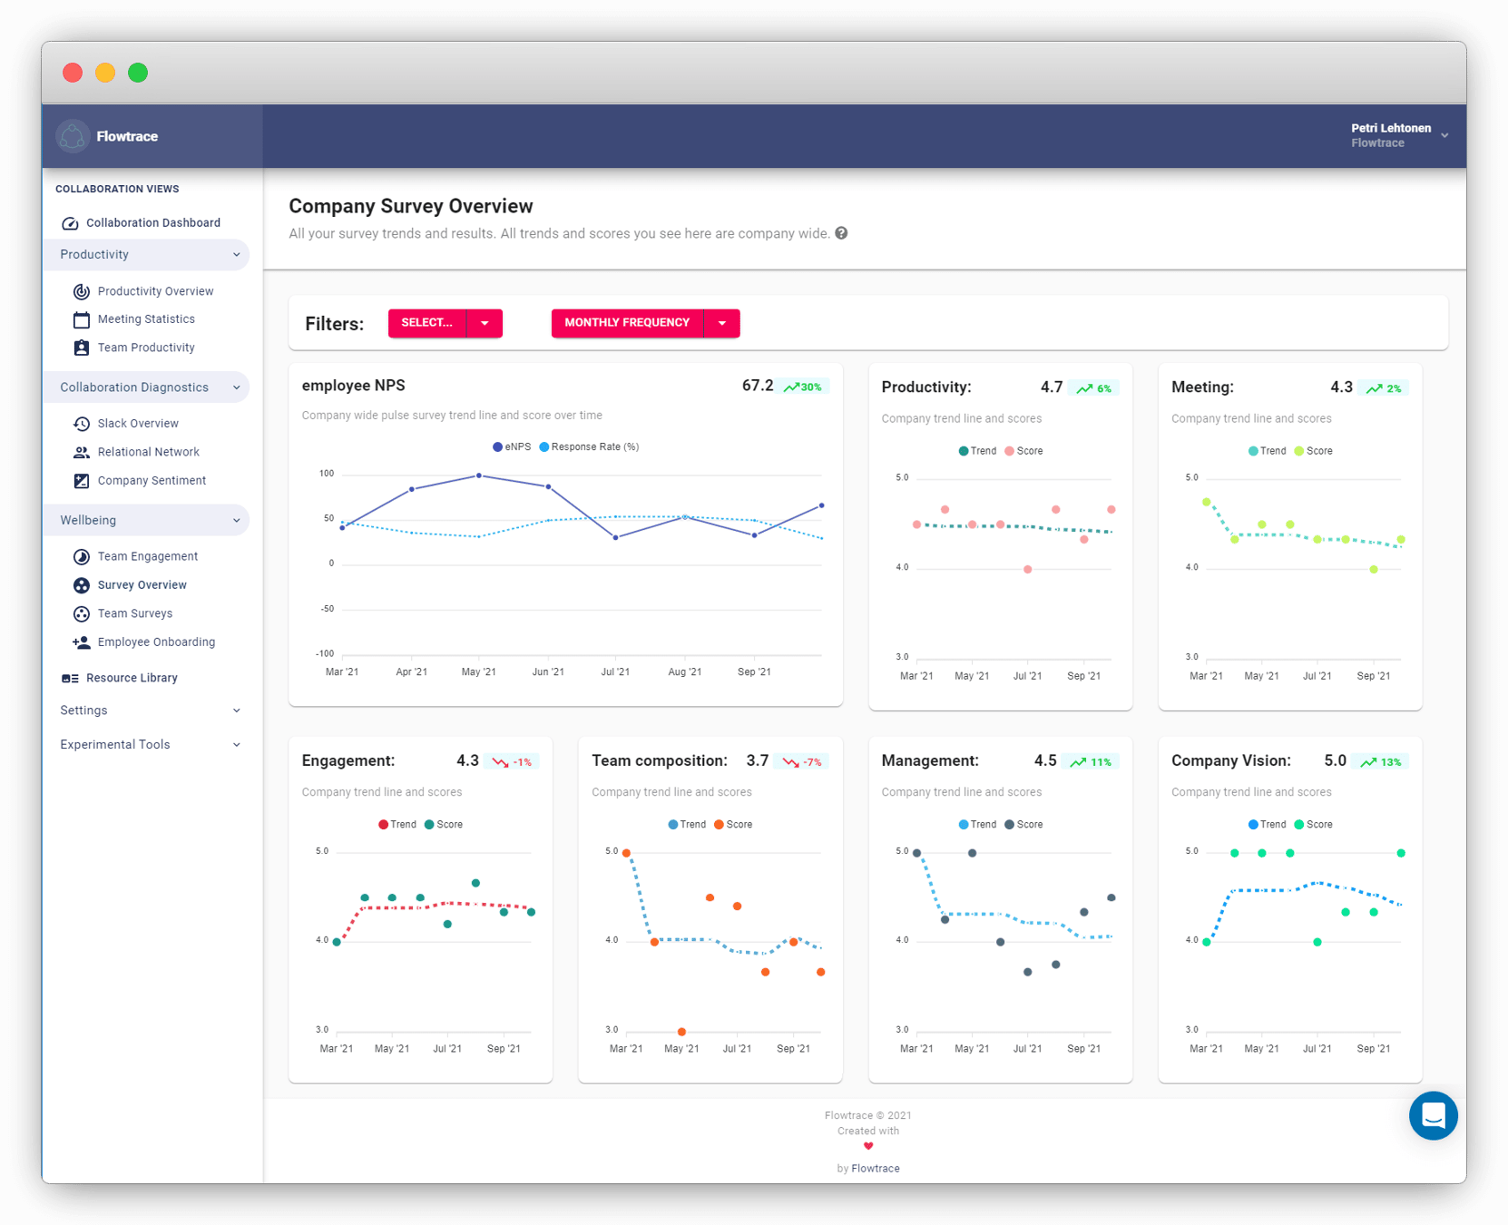The image size is (1508, 1225).
Task: Toggle the Score dots on Engagement chart
Action: tap(445, 824)
